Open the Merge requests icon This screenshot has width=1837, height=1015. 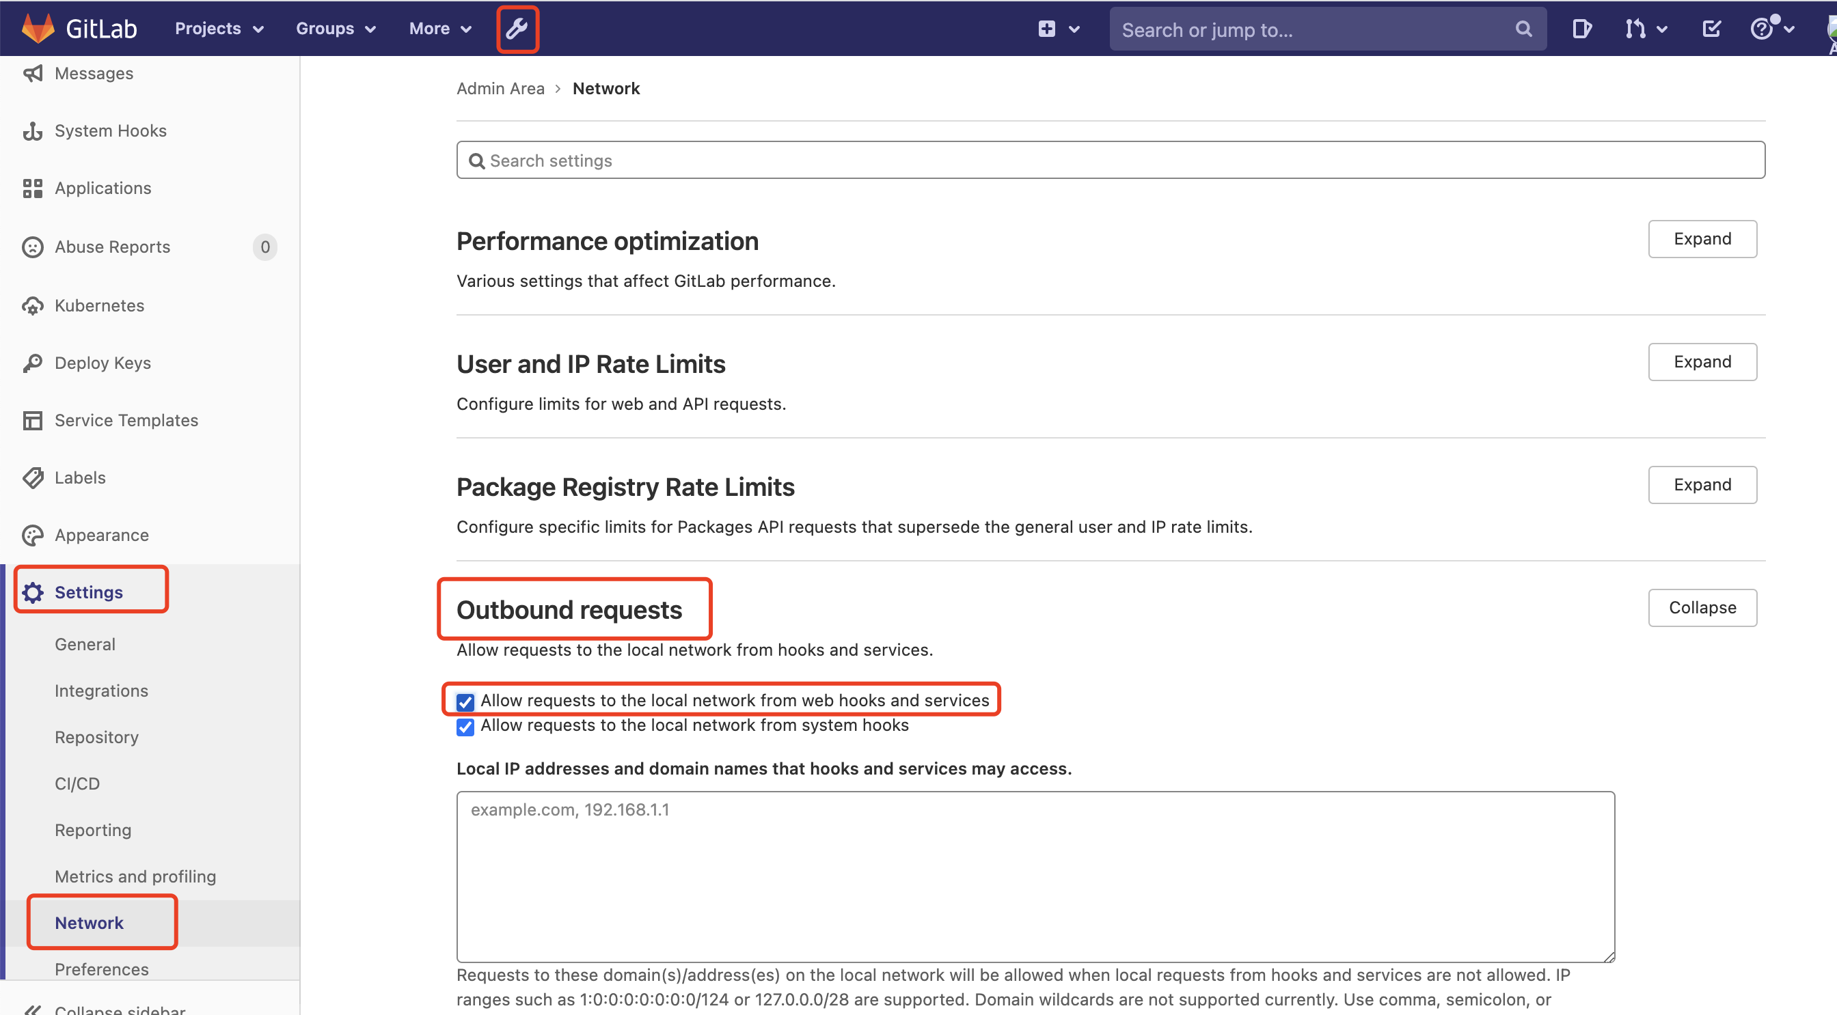tap(1635, 29)
